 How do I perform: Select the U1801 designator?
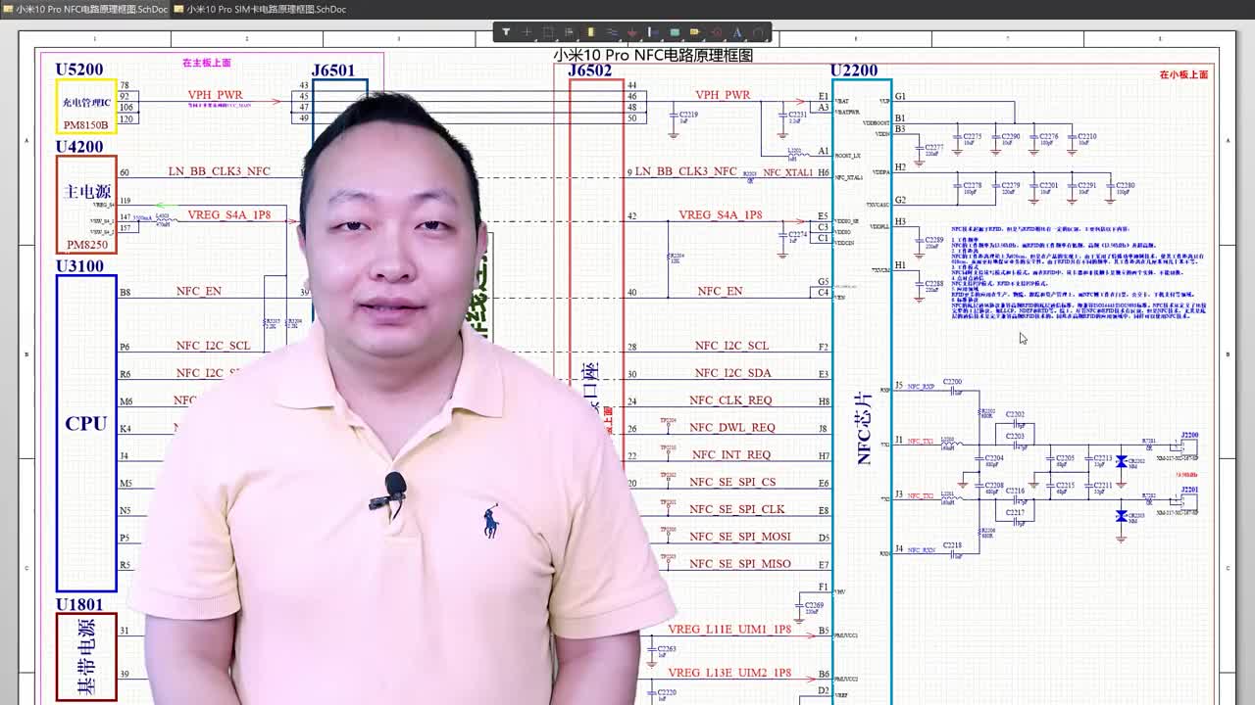pos(78,604)
